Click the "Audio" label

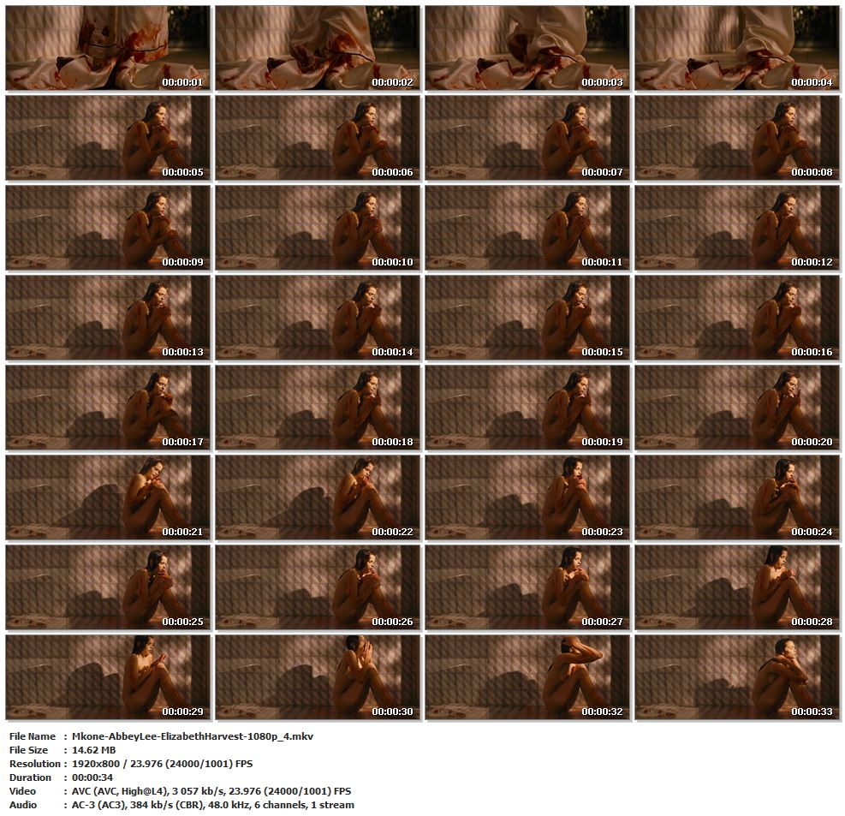click(x=23, y=805)
